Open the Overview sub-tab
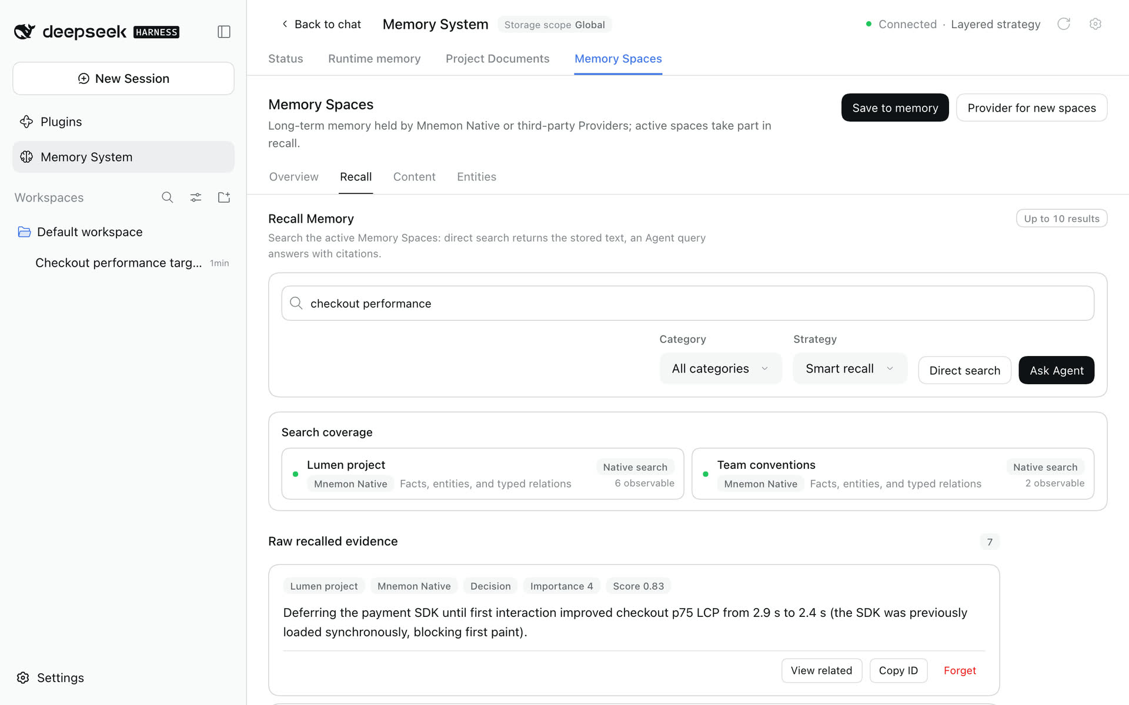 (x=293, y=177)
